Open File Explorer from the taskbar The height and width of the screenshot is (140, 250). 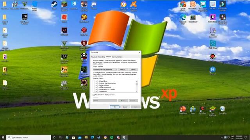[86, 137]
